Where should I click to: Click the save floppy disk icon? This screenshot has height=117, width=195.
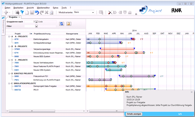coord(32,12)
